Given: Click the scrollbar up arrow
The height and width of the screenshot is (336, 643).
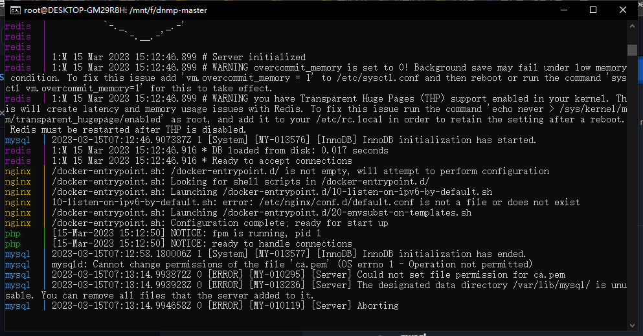Looking at the screenshot, I should click(x=632, y=26).
